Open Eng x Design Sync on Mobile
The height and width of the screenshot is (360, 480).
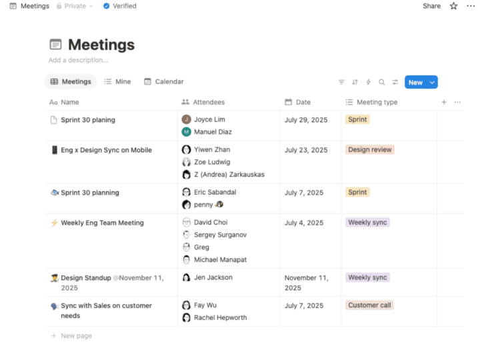106,150
